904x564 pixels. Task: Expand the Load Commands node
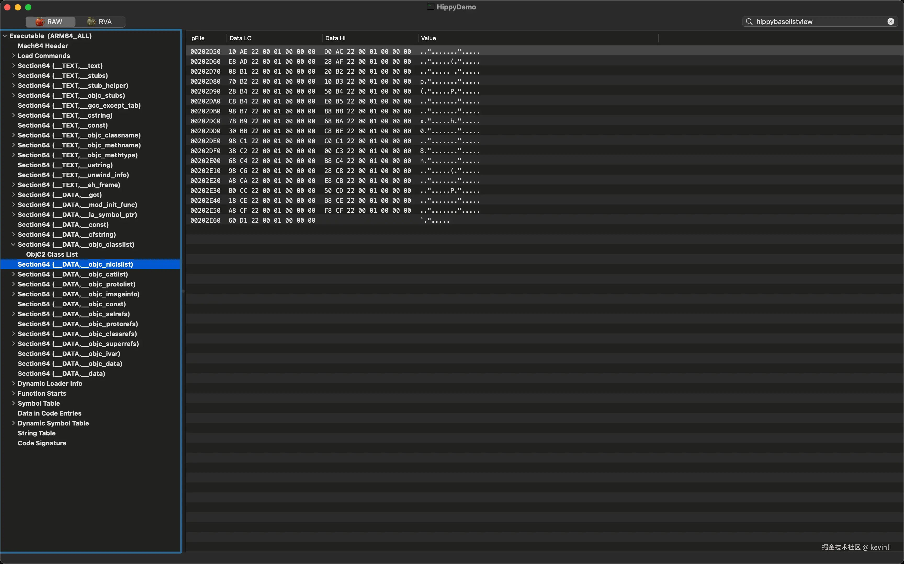[13, 56]
